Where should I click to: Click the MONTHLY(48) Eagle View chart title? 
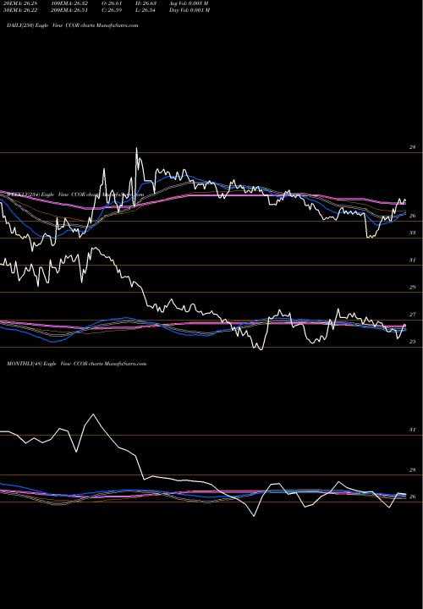[x=76, y=364]
